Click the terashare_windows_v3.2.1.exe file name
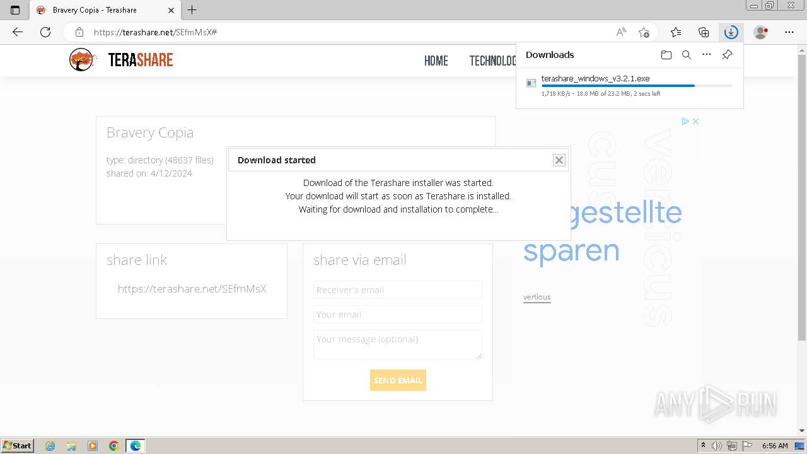Image resolution: width=807 pixels, height=454 pixels. 595,79
